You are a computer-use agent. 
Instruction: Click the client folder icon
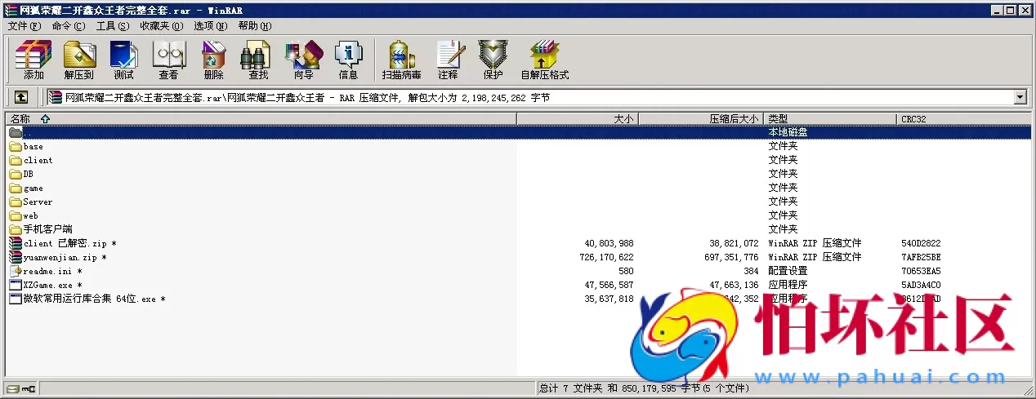[16, 161]
